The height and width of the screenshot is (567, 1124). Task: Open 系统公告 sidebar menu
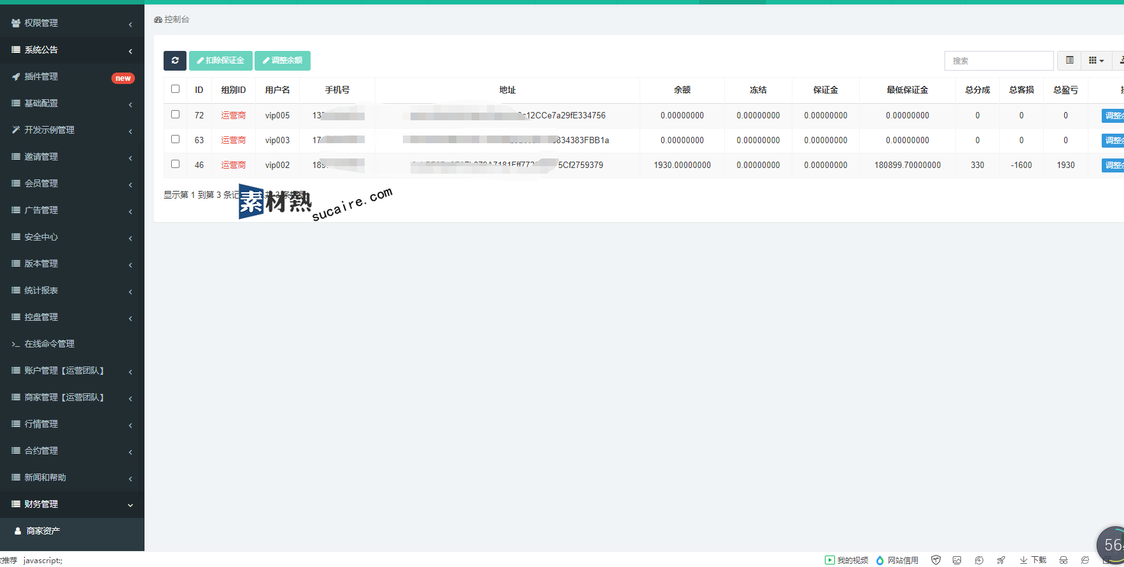pos(72,50)
